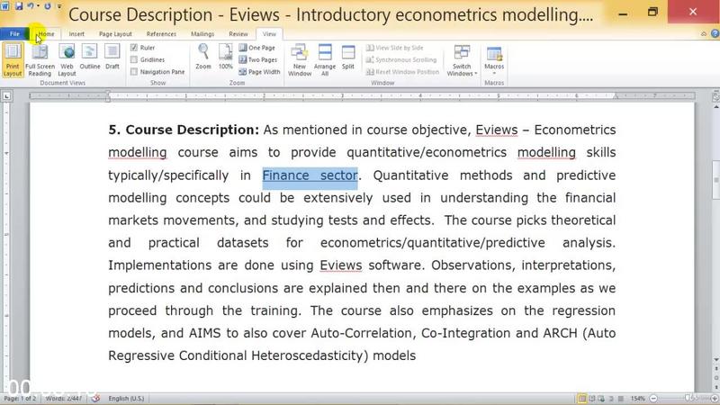Click Draft view icon in status bar
This screenshot has height=405, width=720.
621,399
